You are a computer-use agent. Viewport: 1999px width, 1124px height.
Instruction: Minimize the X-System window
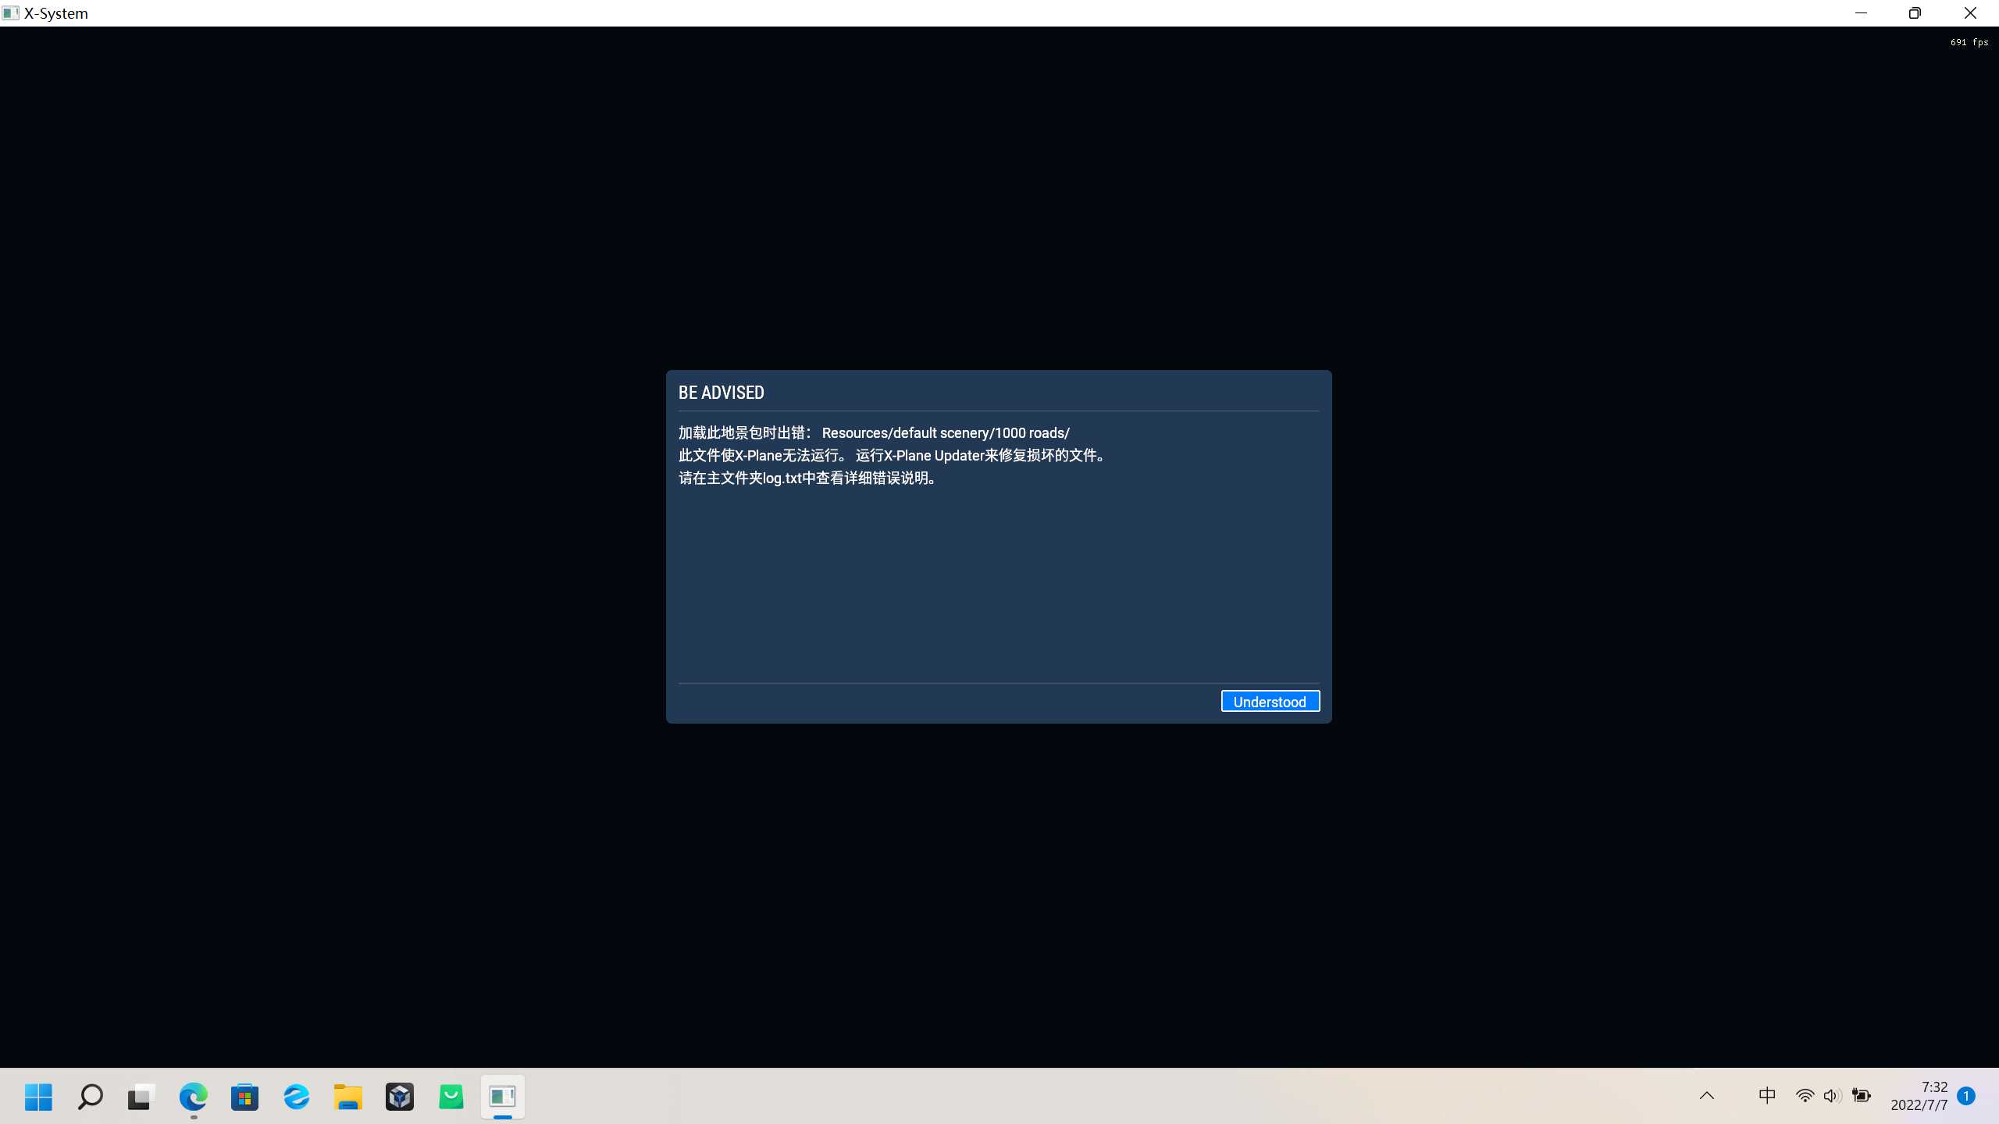point(1861,13)
